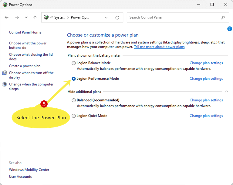Open the recent locations chevron
Screen dimensions: 233x185
click(26, 17)
